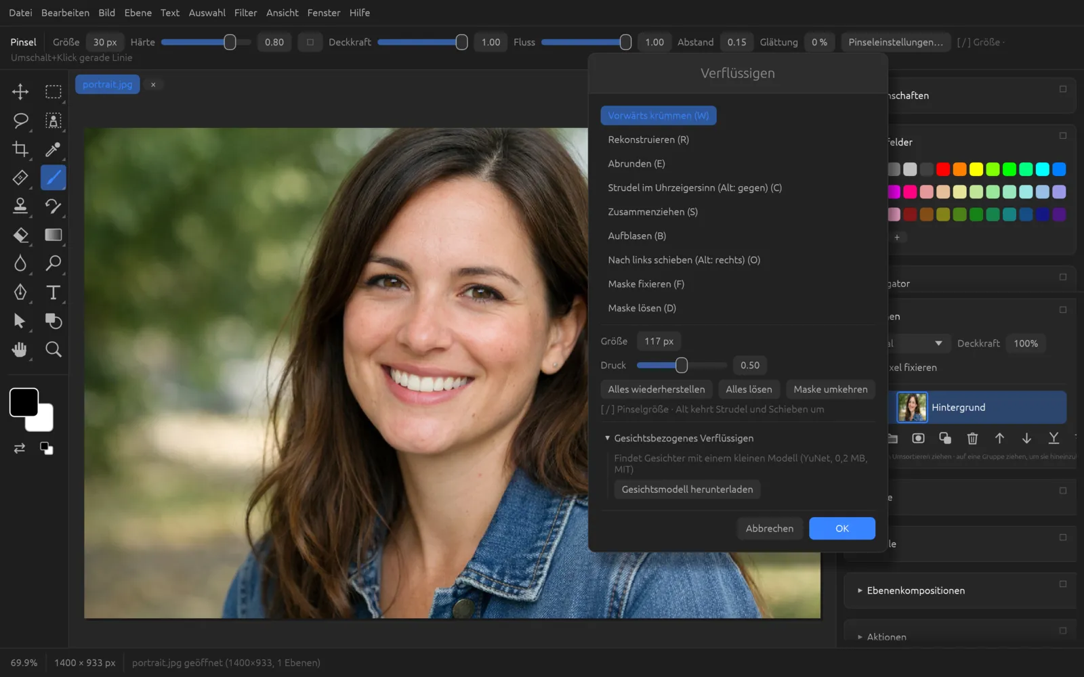Select the Eraser tool

tap(20, 235)
